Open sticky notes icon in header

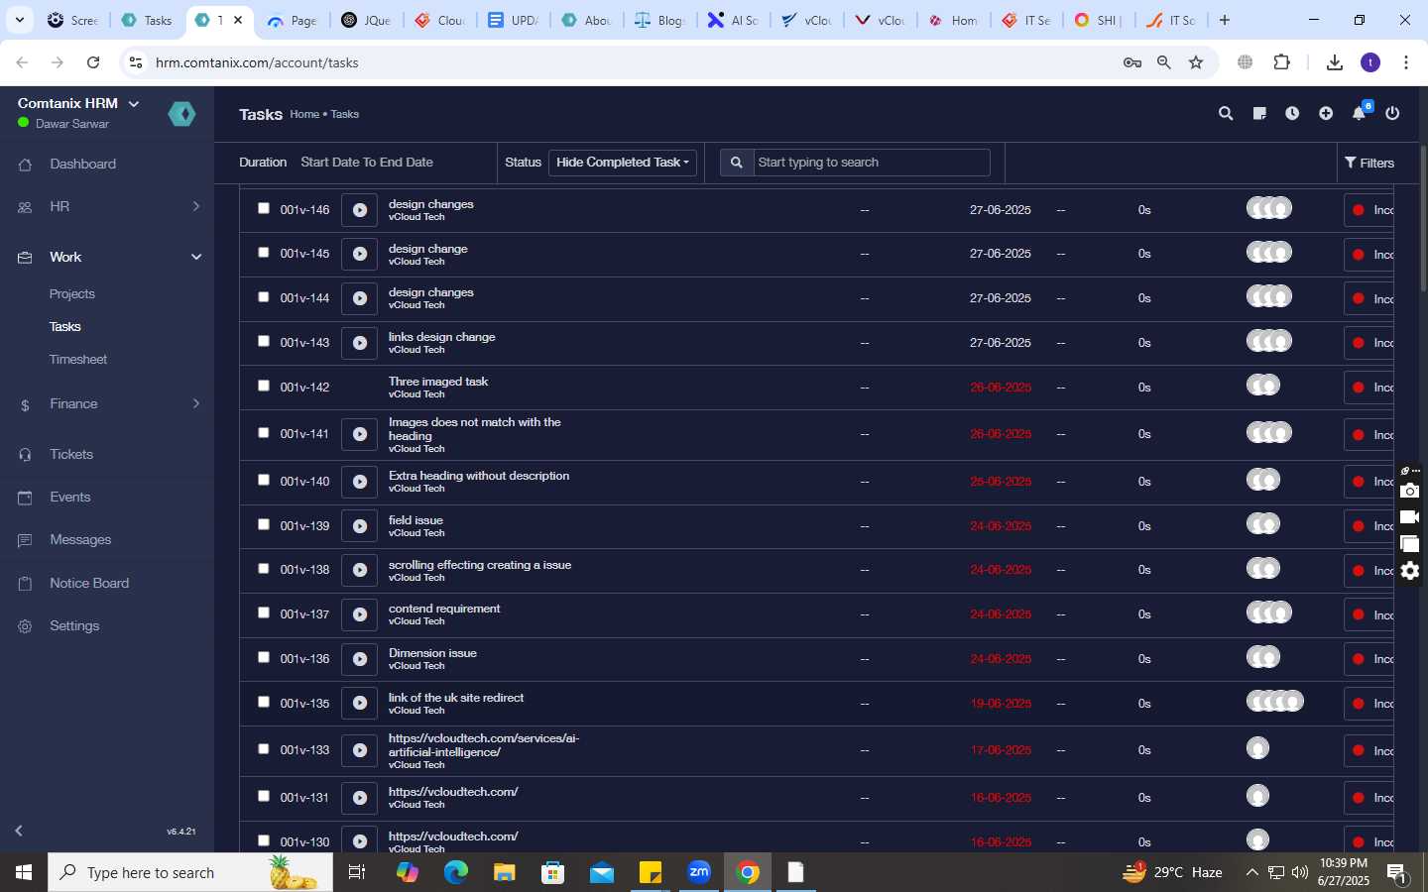pos(1259,114)
